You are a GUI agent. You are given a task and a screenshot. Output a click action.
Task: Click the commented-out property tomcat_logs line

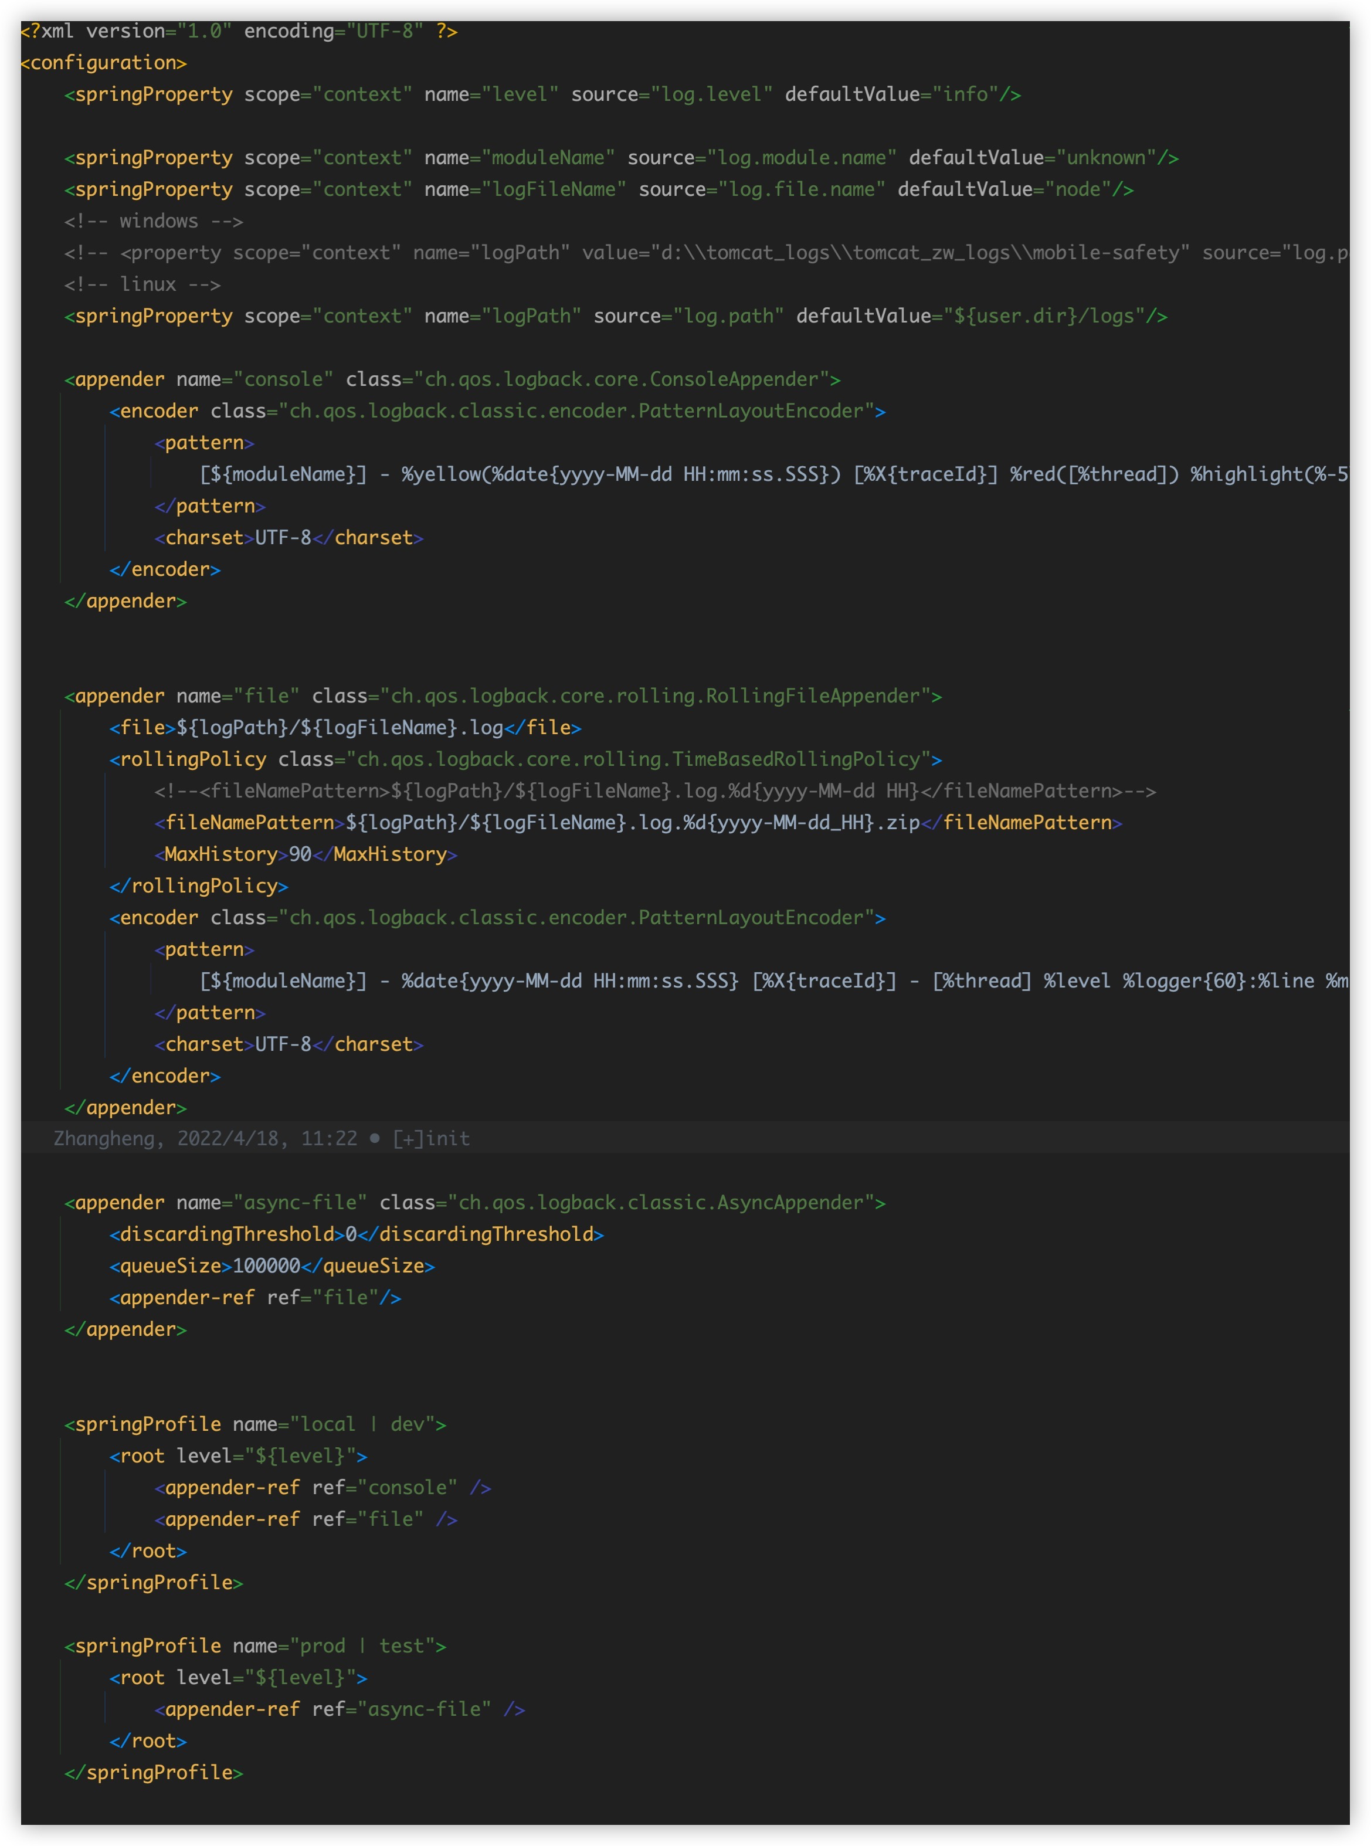(706, 253)
